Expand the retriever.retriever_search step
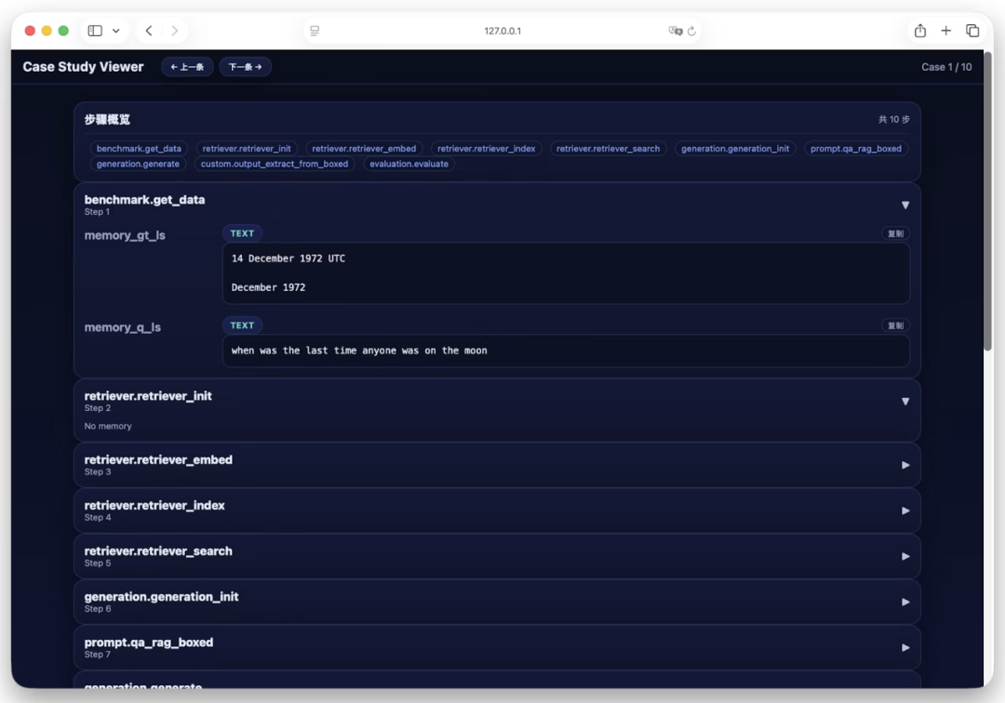 pos(904,556)
